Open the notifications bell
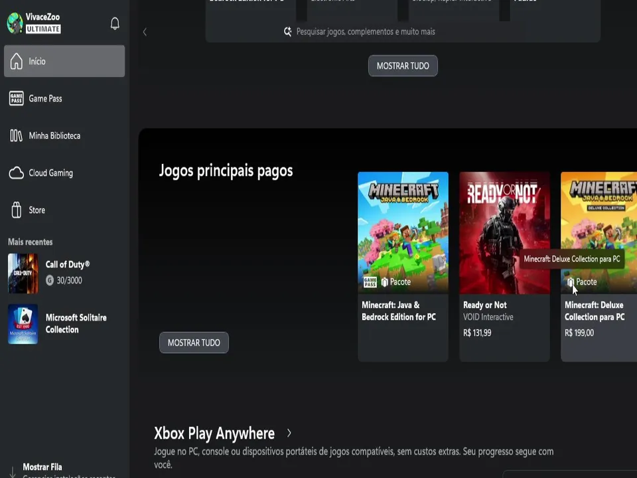 [x=115, y=23]
